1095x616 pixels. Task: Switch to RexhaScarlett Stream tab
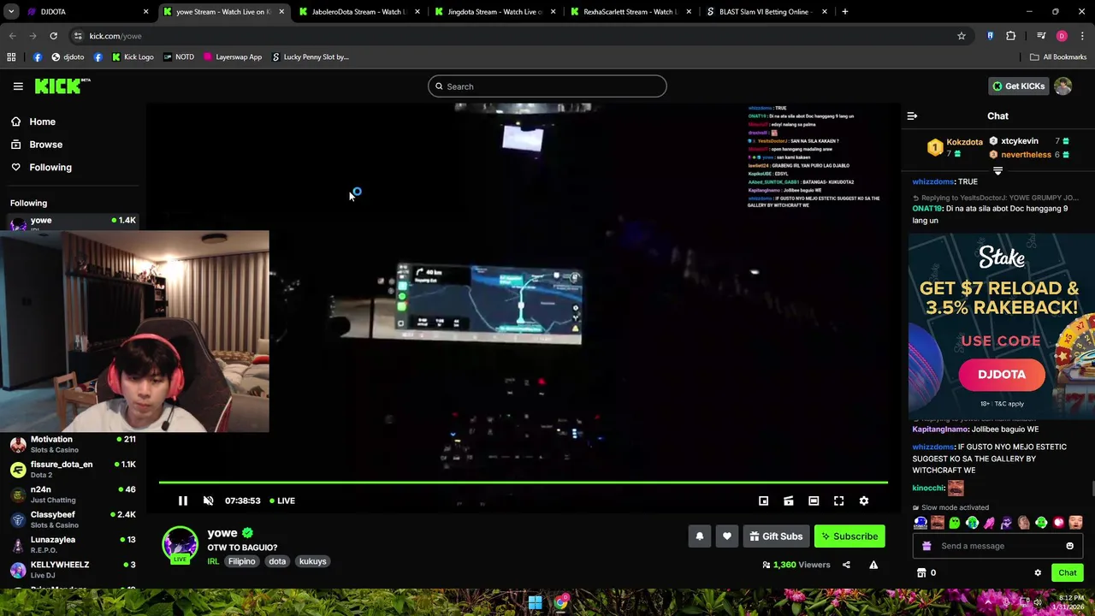click(630, 12)
